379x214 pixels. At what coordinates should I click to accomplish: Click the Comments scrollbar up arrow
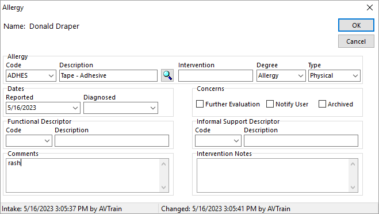(164, 164)
